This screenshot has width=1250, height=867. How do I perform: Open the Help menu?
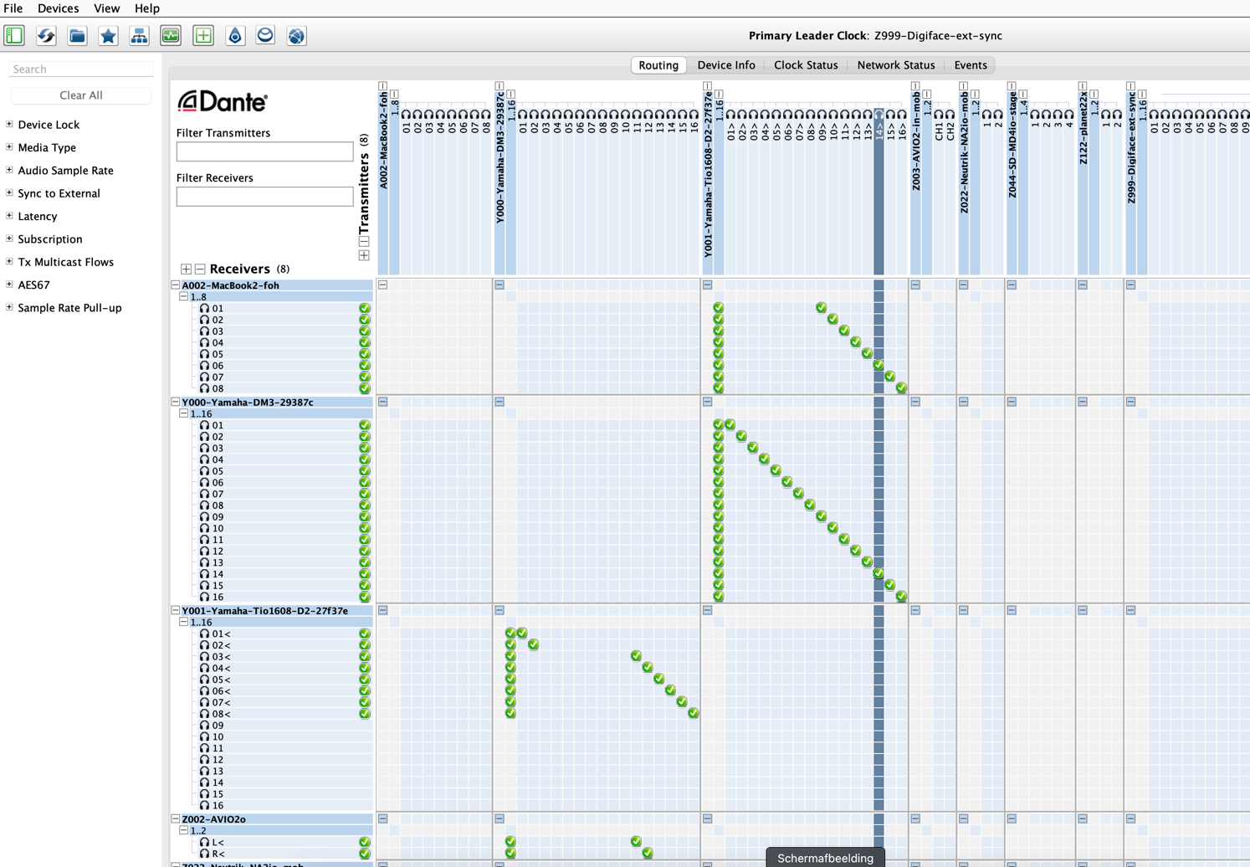(x=147, y=8)
